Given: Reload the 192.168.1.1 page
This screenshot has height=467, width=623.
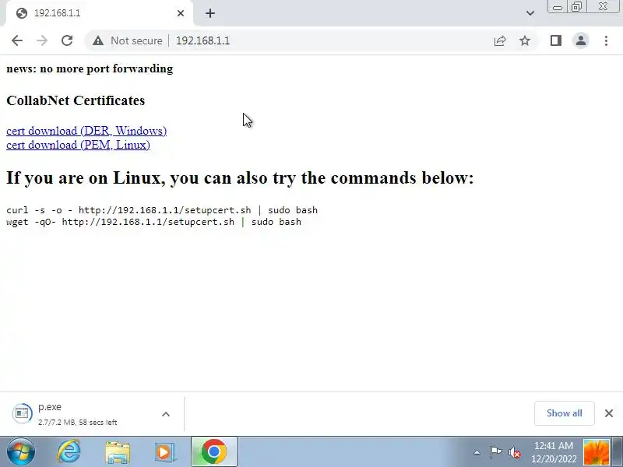Looking at the screenshot, I should [67, 40].
